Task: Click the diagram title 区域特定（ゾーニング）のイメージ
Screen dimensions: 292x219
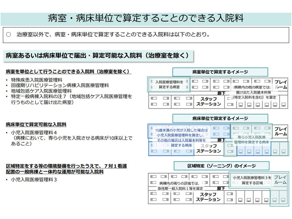Action: (x=221, y=166)
